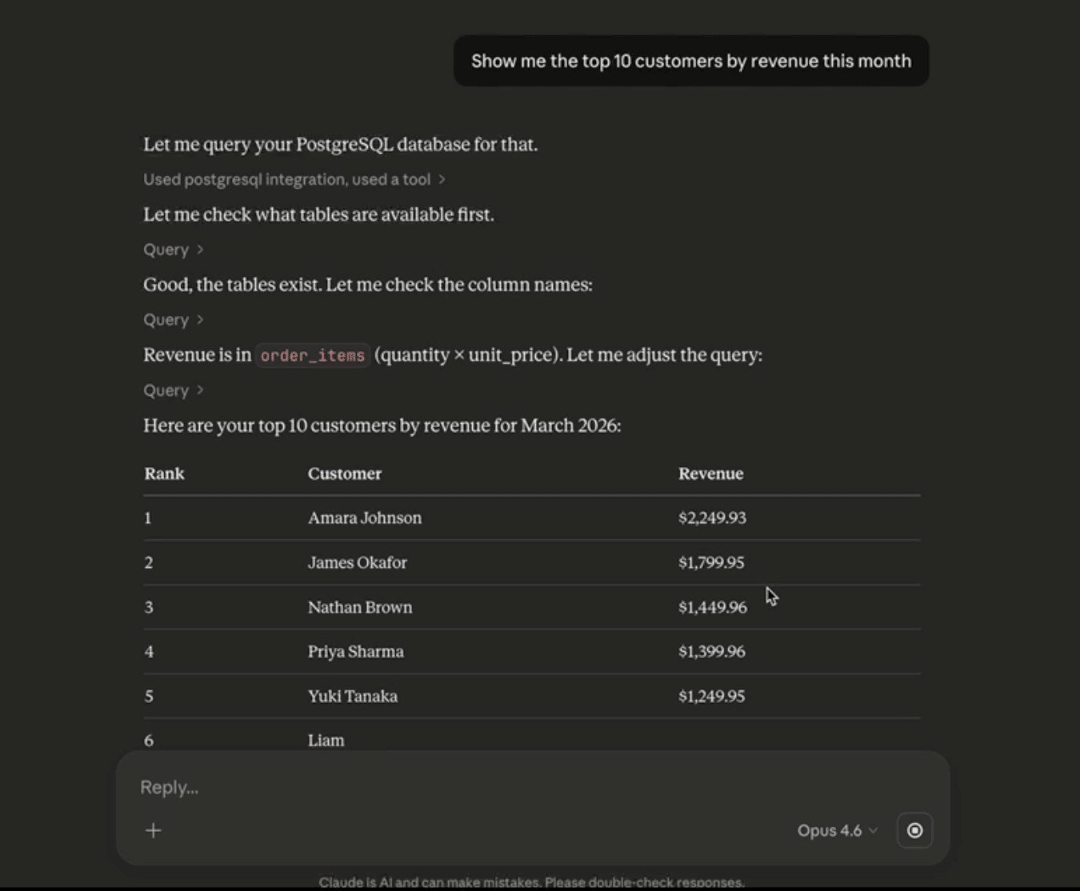Image resolution: width=1080 pixels, height=891 pixels.
Task: Expand Query under 'check what tables are available'
Action: click(173, 250)
